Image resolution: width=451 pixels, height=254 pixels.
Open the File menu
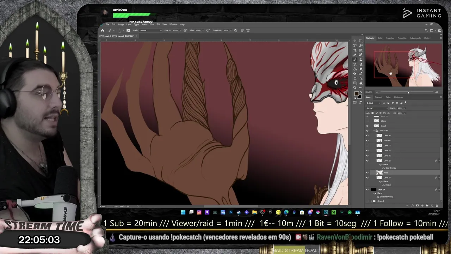click(107, 24)
